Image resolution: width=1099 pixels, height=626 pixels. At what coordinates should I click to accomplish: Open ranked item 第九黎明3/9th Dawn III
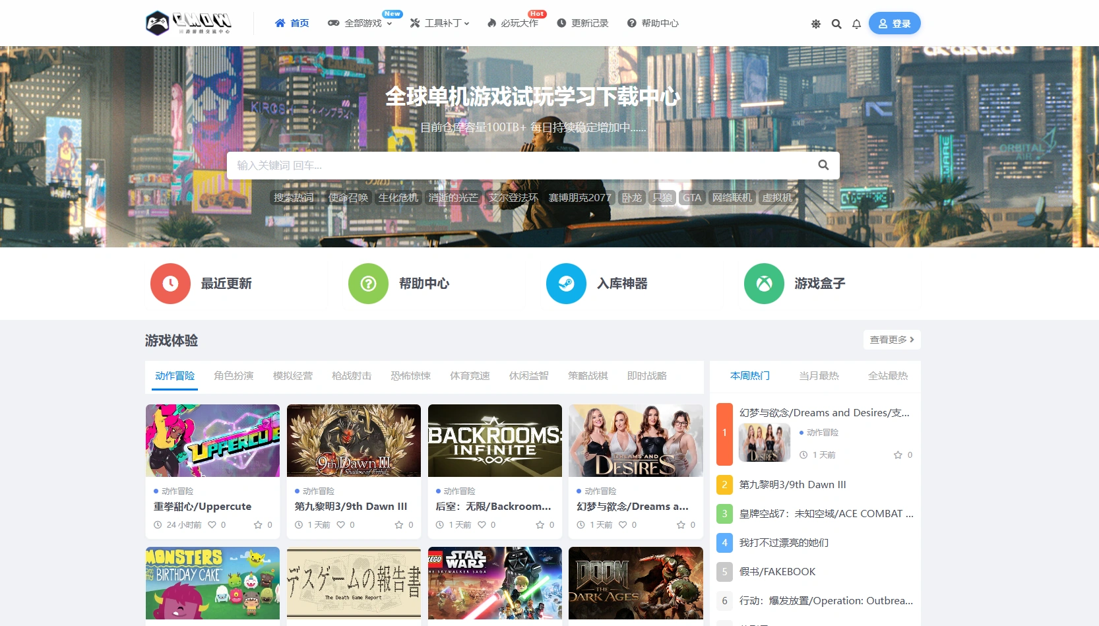(792, 485)
